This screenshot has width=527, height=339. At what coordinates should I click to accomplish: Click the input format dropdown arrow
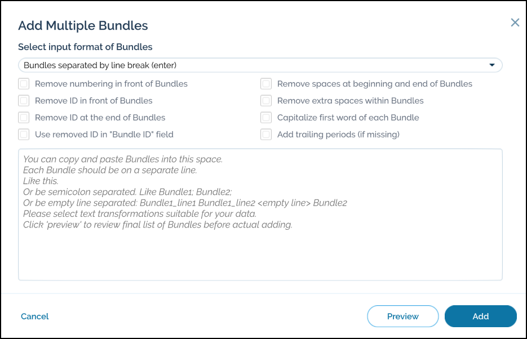492,65
